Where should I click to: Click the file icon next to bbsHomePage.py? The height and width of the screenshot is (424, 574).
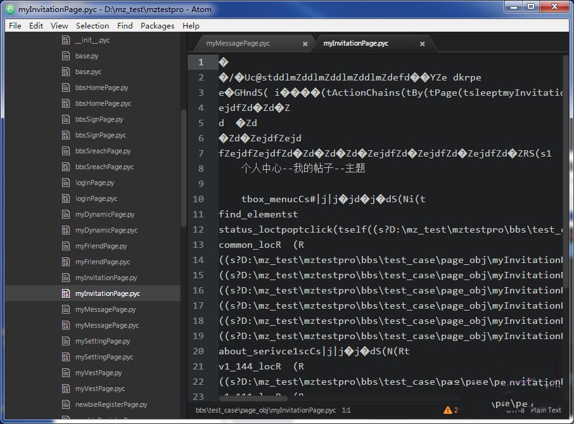click(x=65, y=87)
